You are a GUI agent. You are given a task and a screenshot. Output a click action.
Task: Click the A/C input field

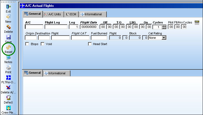coord(34,27)
